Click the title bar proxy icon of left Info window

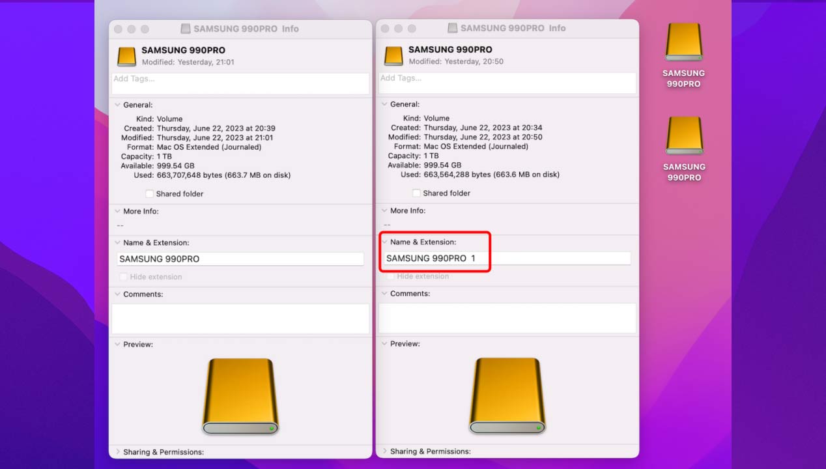coord(186,29)
